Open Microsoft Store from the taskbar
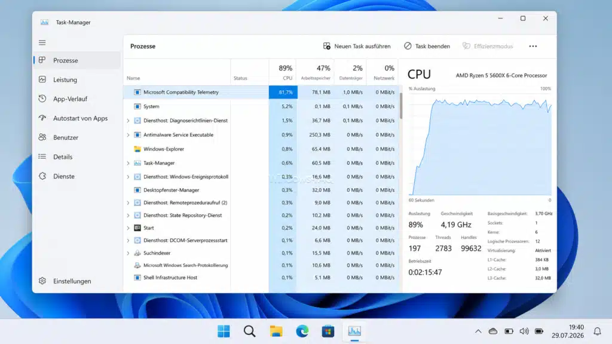 [x=328, y=331]
